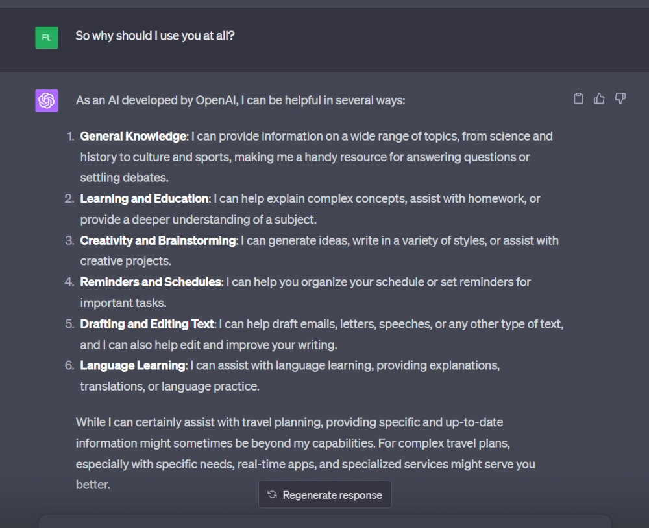Image resolution: width=649 pixels, height=528 pixels.
Task: Copy the assistant's answer using the copy icon
Action: (578, 98)
